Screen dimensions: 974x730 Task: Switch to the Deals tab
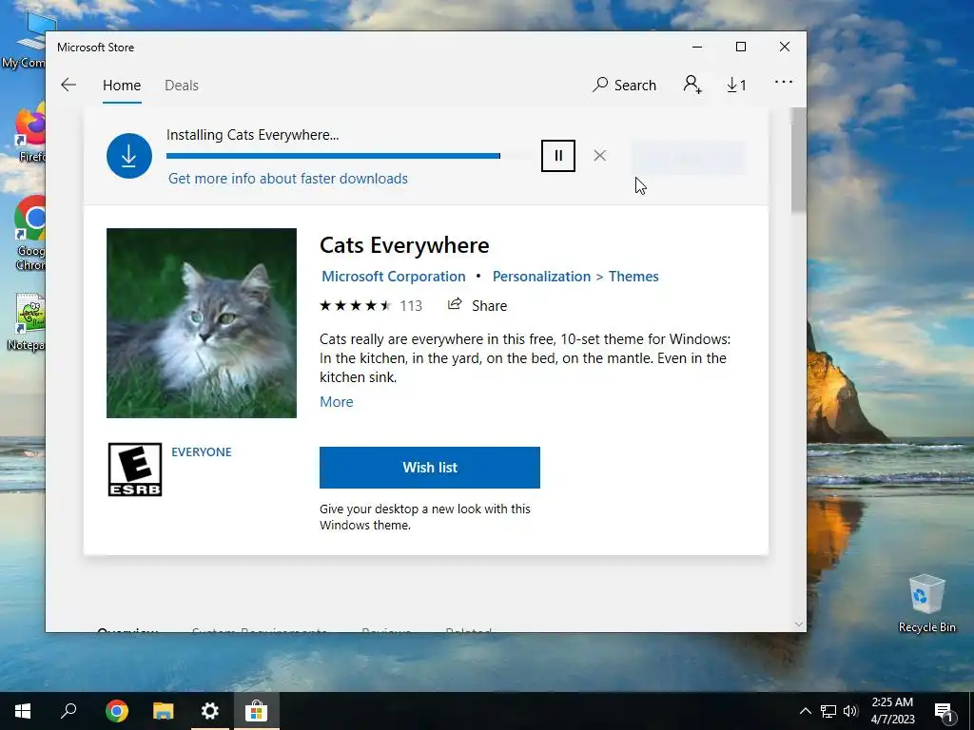coord(182,85)
